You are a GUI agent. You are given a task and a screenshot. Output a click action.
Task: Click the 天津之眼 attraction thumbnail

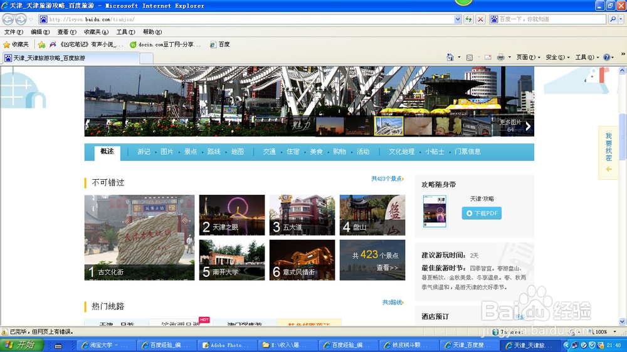click(232, 215)
